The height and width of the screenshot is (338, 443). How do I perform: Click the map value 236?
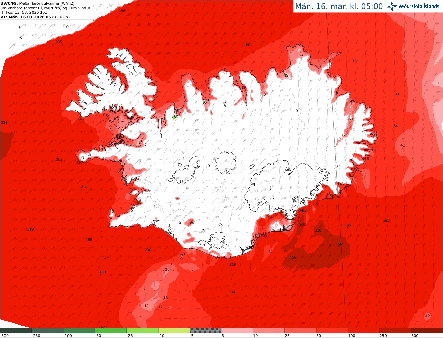(148, 250)
